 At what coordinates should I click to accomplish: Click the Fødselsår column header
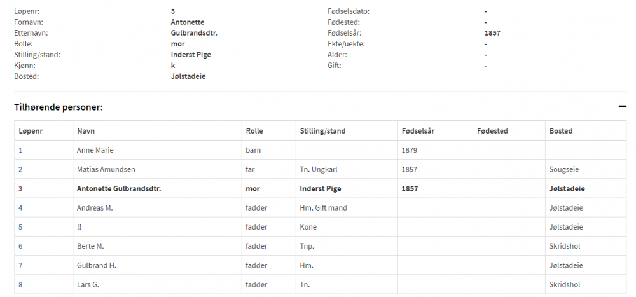click(418, 131)
